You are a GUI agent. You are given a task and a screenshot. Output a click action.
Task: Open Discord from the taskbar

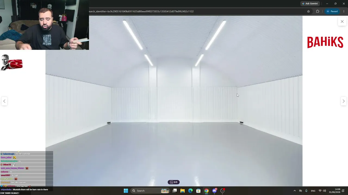pyautogui.click(x=214, y=191)
